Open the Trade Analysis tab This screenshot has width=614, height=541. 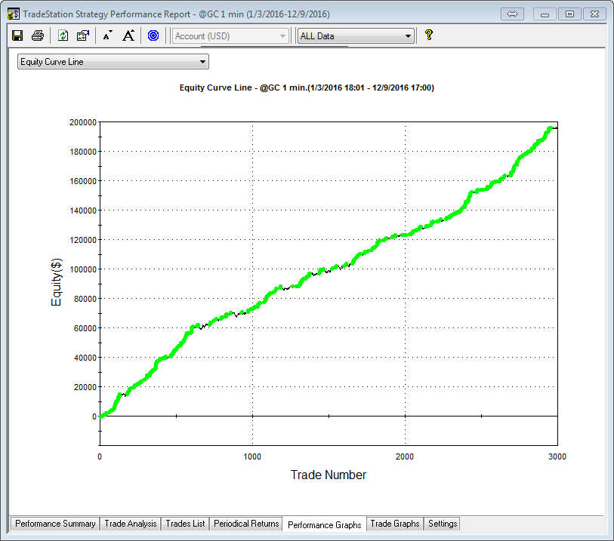(x=131, y=524)
